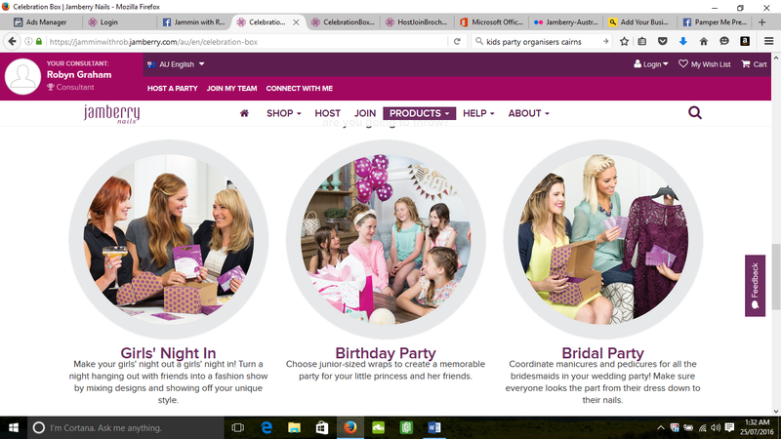Expand the ABOUT menu

(x=528, y=113)
